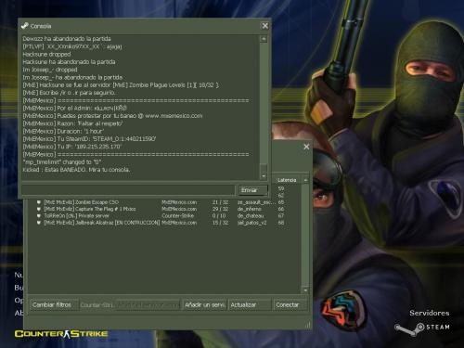Click the console command input field
Viewport: 464px width, 348px height.
click(x=128, y=190)
